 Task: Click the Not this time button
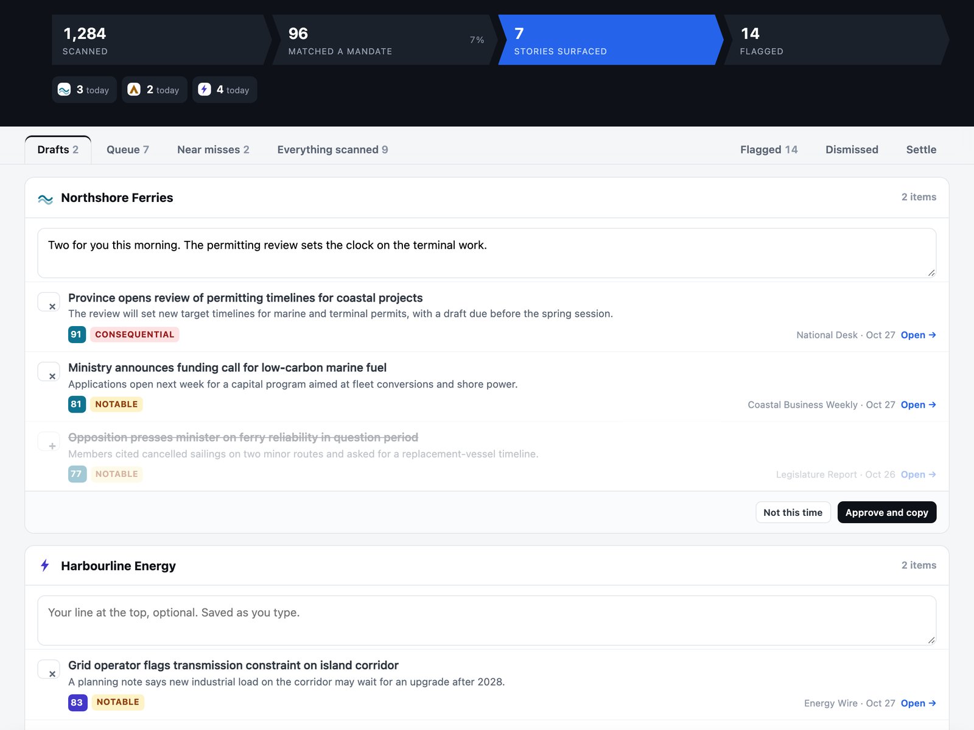pos(793,512)
